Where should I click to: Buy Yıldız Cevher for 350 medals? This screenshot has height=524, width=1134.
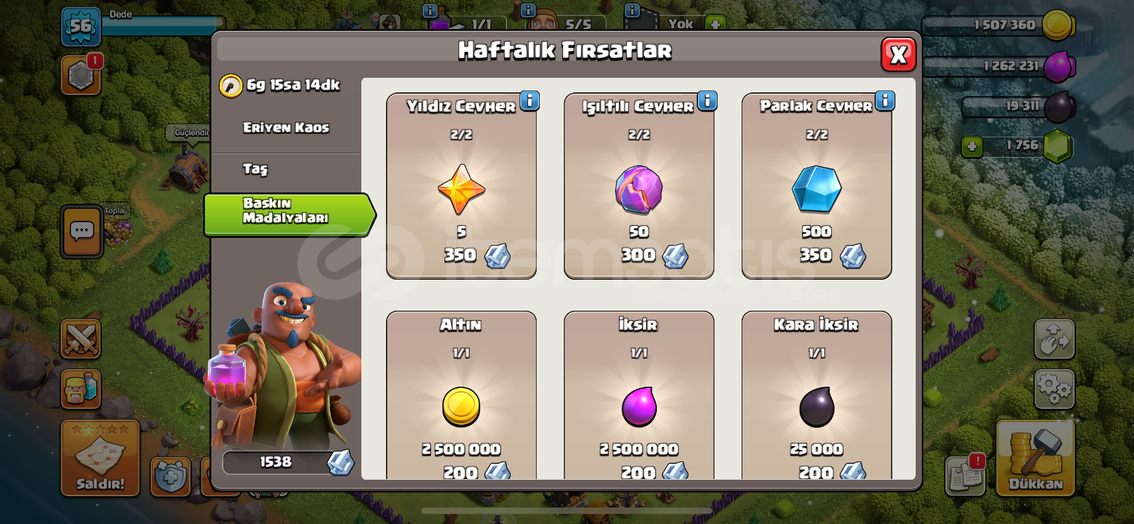coord(461,186)
